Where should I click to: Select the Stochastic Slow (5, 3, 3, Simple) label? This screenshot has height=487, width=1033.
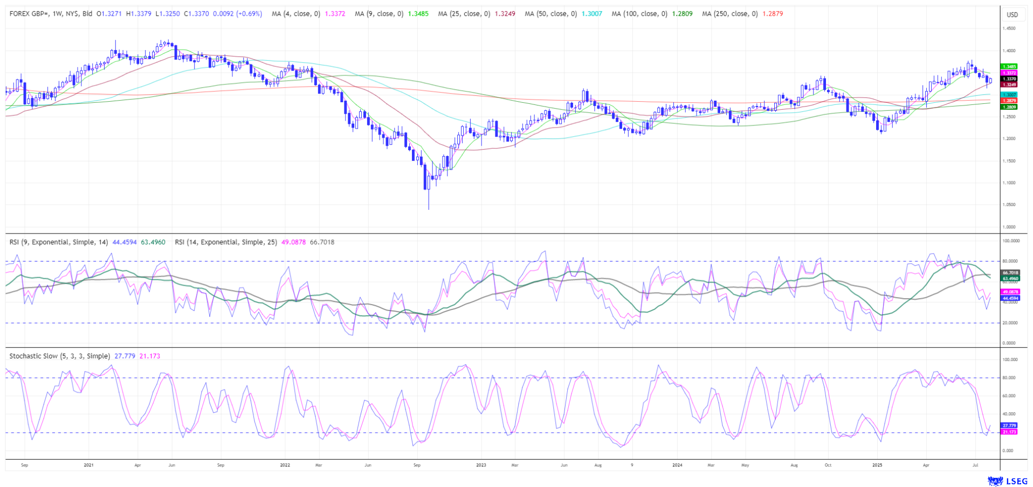coord(60,356)
